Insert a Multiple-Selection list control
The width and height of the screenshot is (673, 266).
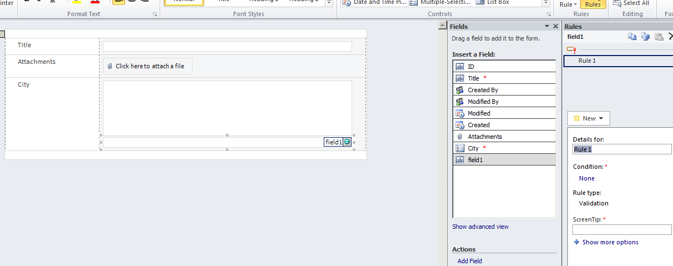[441, 3]
